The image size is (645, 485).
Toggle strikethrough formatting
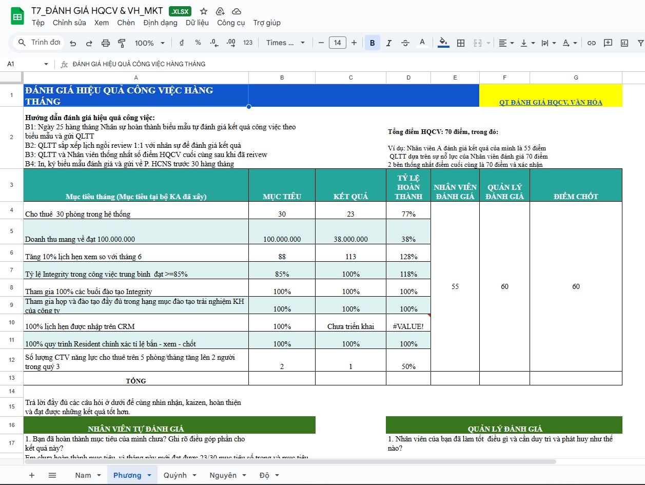point(405,43)
